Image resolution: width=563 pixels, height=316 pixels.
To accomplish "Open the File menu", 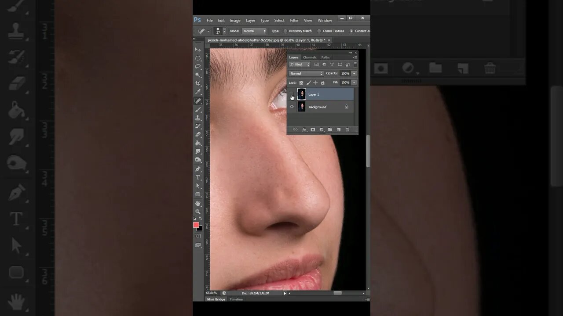I will click(x=210, y=20).
